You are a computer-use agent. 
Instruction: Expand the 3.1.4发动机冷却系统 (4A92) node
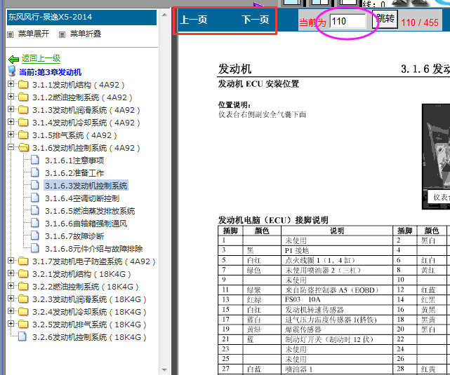tap(11, 122)
